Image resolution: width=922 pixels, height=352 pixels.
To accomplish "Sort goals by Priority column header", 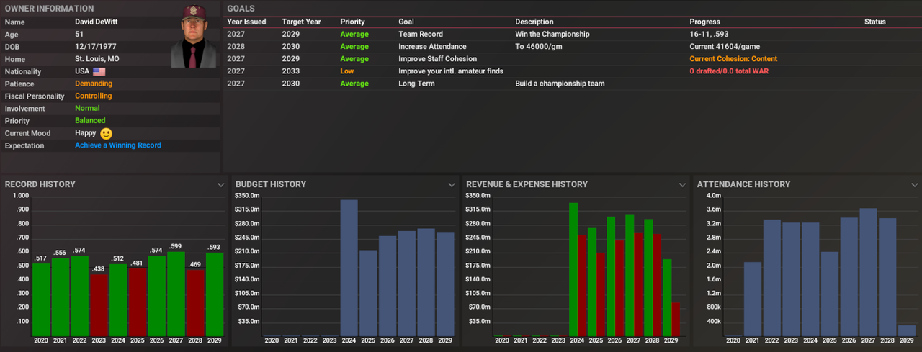I will pyautogui.click(x=352, y=22).
